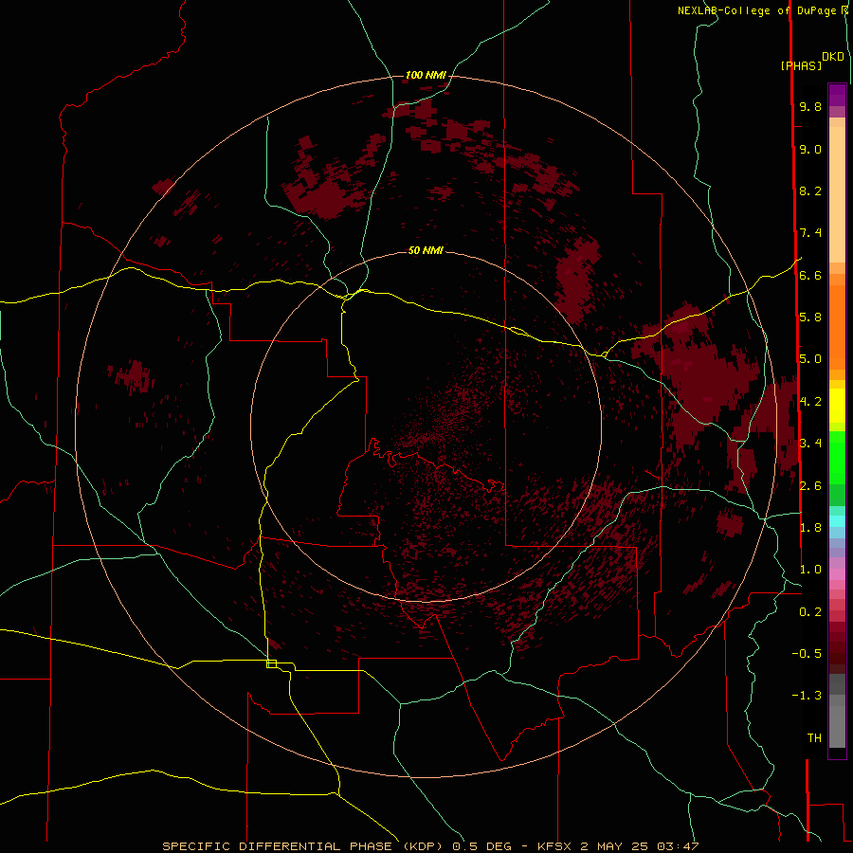Click the 1.8 legend value
The height and width of the screenshot is (853, 853).
click(810, 528)
